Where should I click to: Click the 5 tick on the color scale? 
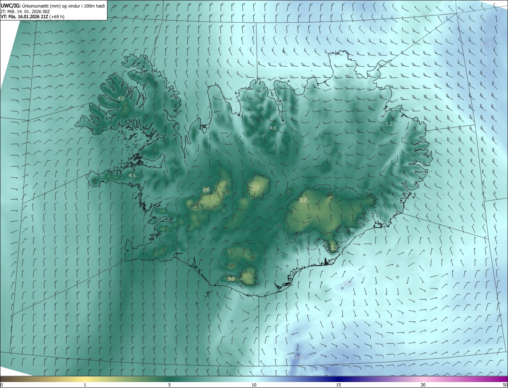[169, 385]
